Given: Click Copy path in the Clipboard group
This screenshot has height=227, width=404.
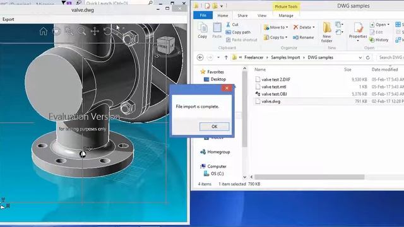Looking at the screenshot, I should [238, 32].
